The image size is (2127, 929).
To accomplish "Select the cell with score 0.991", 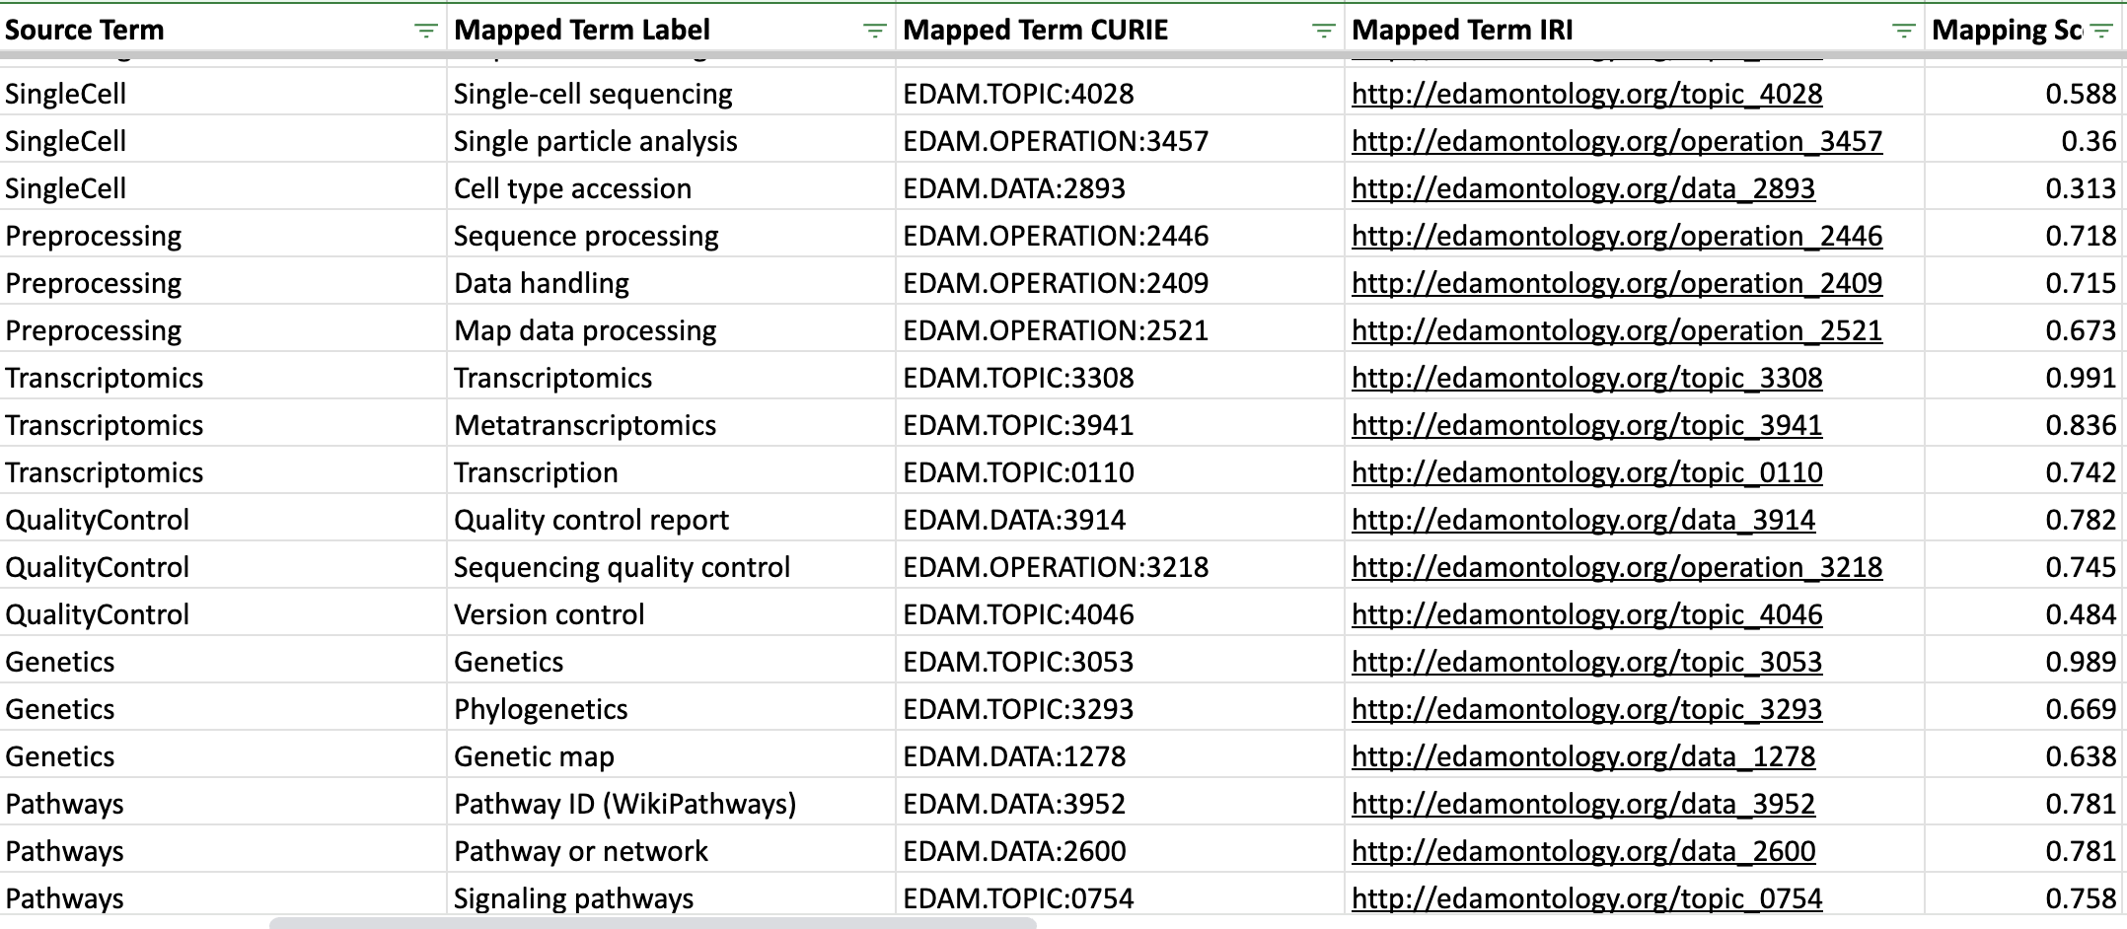I will pos(2022,378).
